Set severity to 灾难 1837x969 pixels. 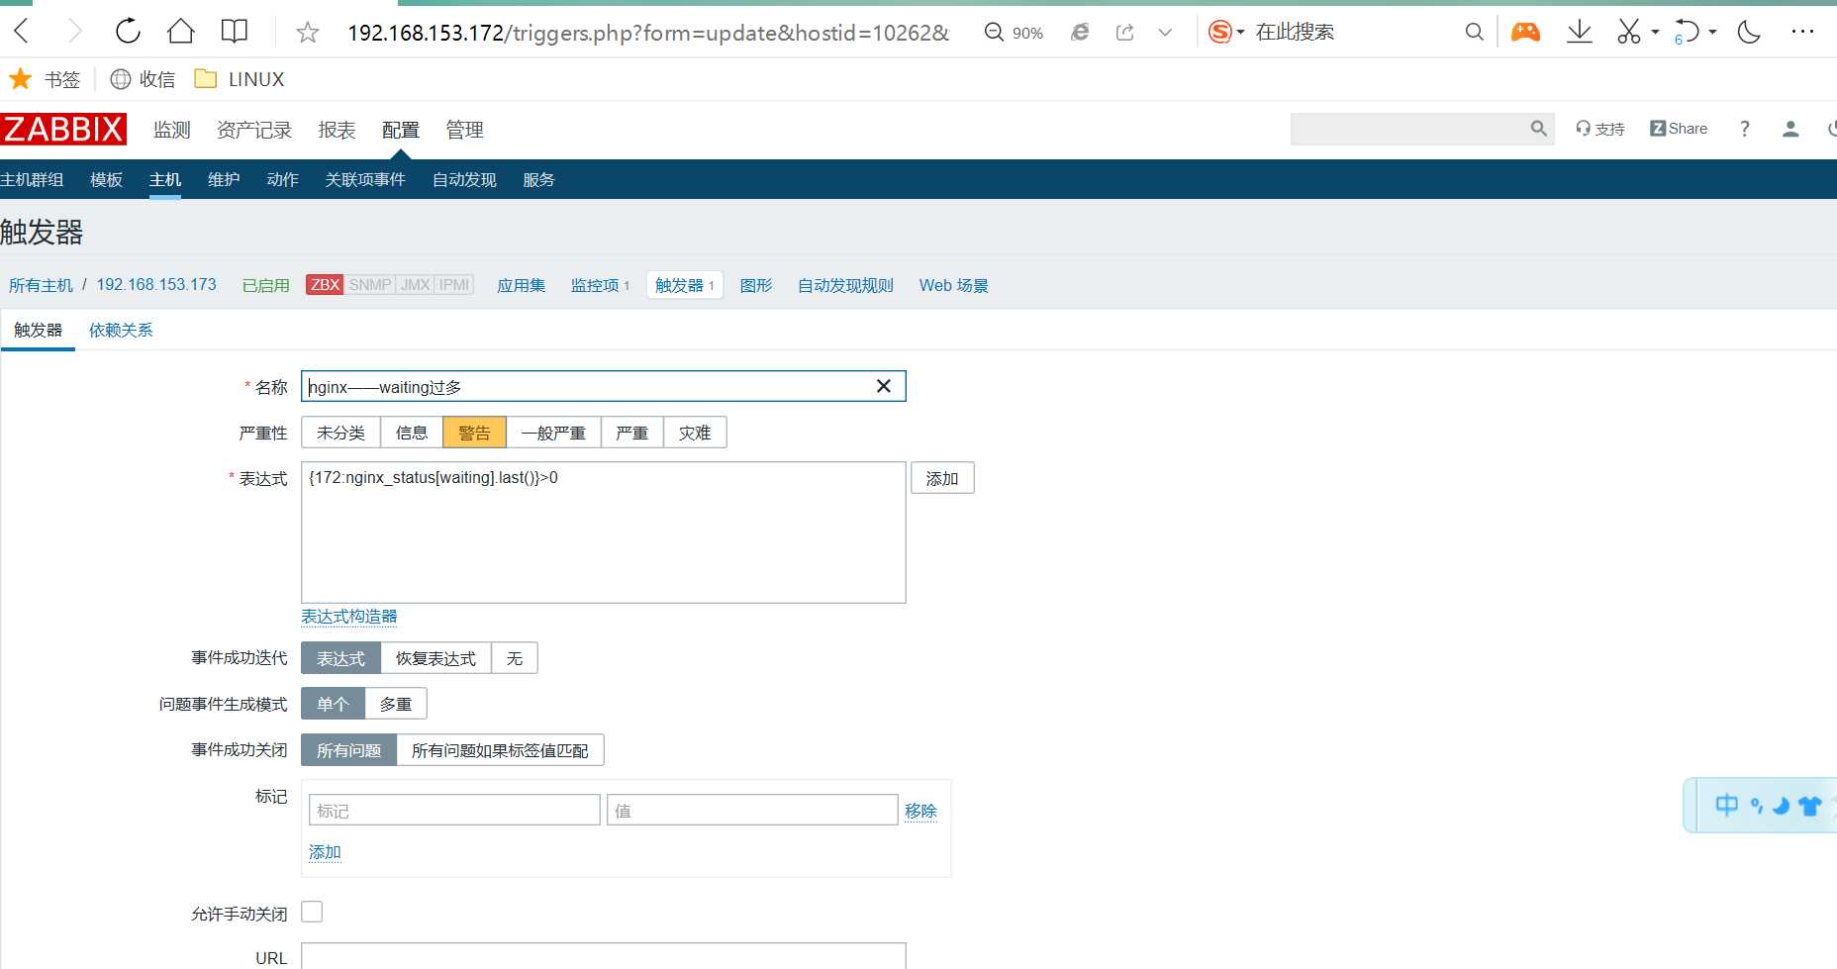(x=695, y=433)
